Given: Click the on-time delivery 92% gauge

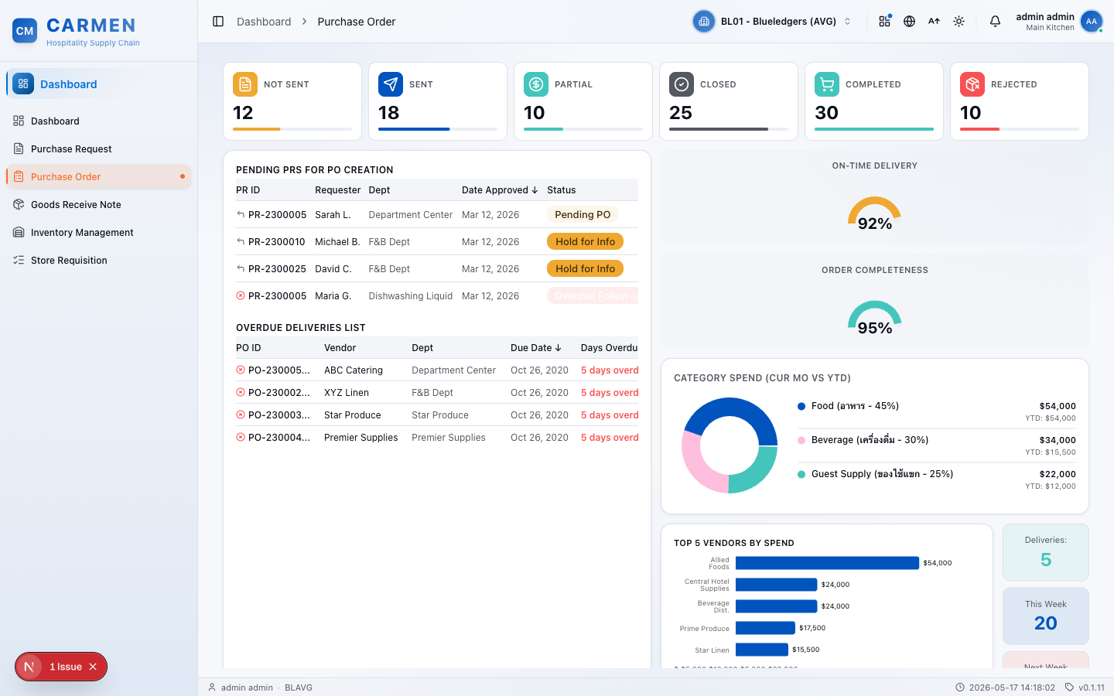Looking at the screenshot, I should pos(875,214).
